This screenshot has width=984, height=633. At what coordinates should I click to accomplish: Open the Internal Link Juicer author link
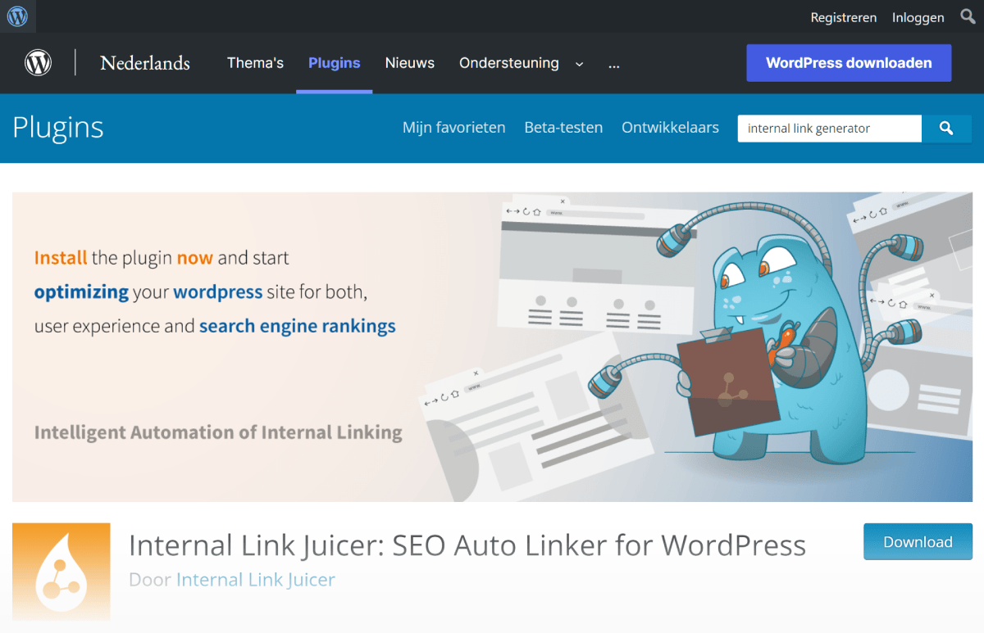(256, 580)
